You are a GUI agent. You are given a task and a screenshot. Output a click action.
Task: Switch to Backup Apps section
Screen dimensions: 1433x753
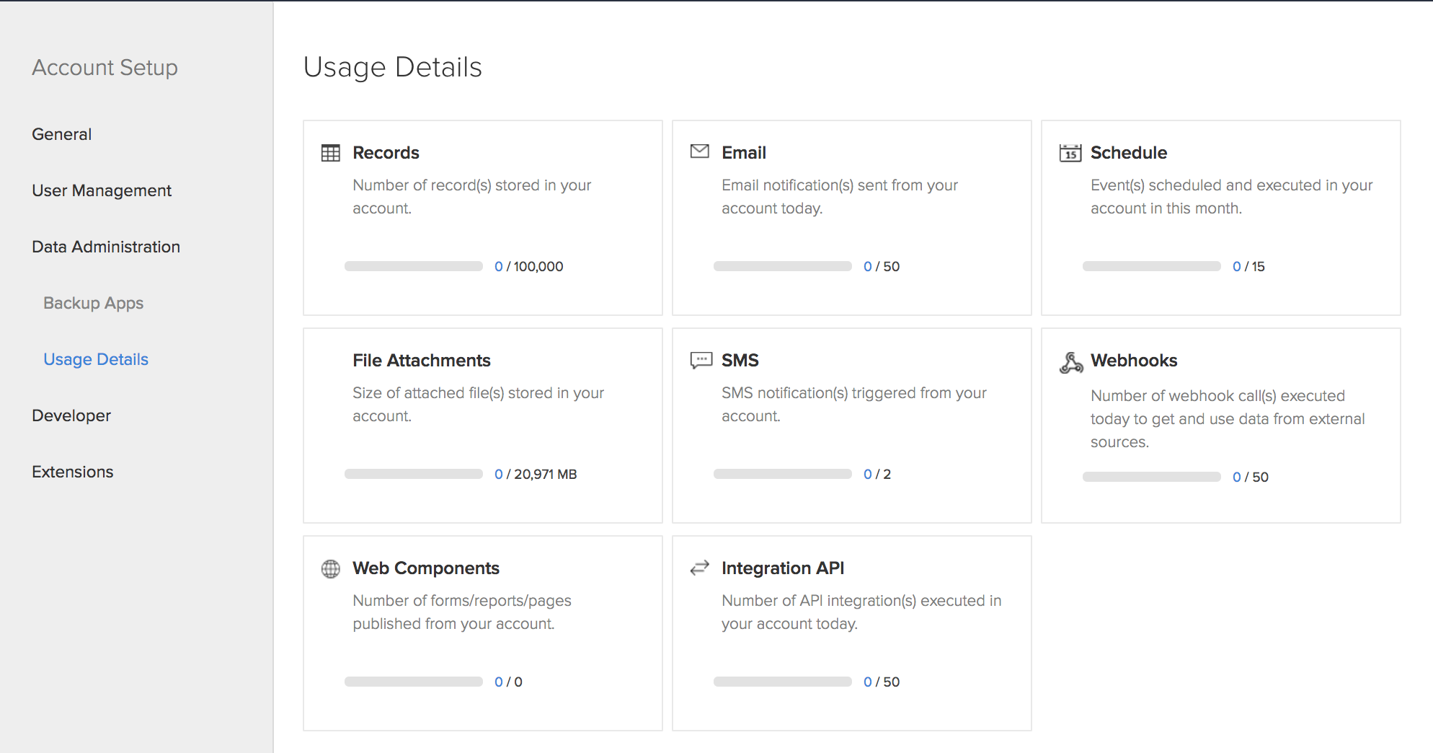tap(93, 303)
